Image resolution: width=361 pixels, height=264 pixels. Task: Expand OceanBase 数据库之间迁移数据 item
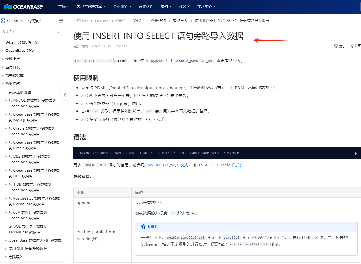6,240
